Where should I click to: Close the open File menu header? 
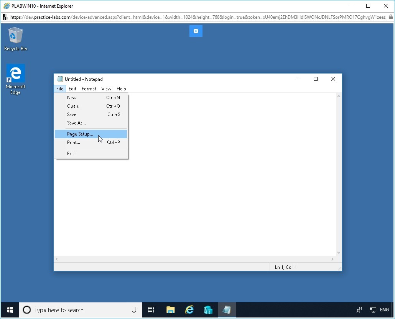click(x=60, y=89)
